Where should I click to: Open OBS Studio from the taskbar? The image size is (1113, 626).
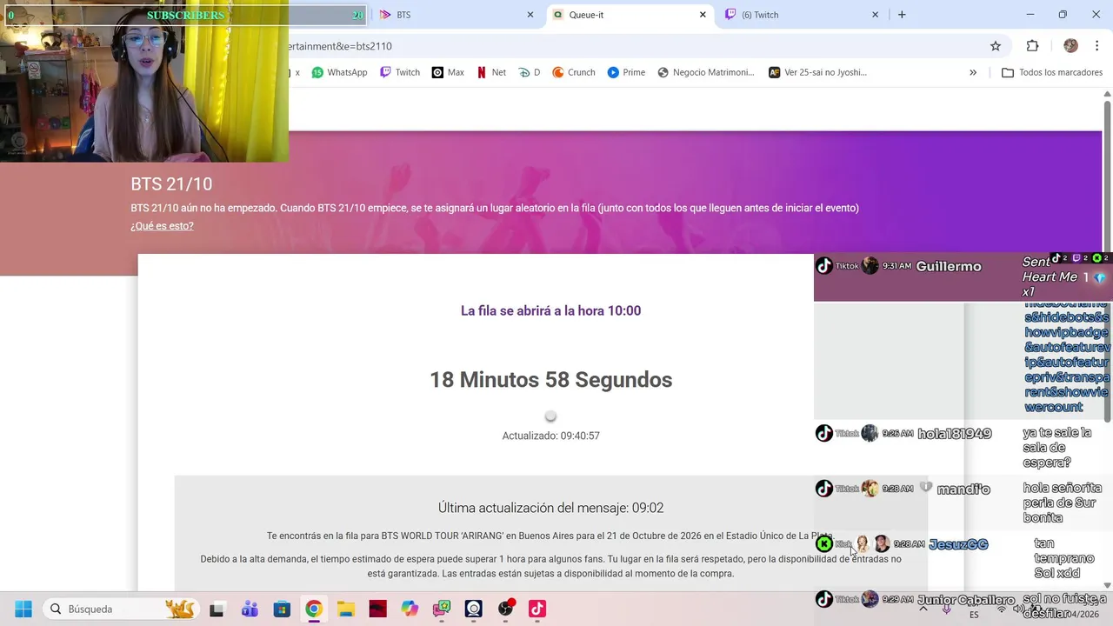505,609
